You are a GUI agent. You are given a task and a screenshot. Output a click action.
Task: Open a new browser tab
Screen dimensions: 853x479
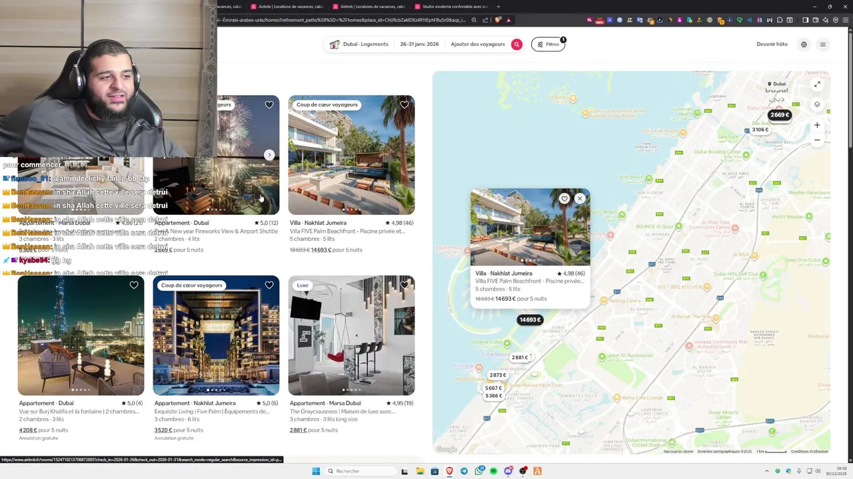pos(498,7)
